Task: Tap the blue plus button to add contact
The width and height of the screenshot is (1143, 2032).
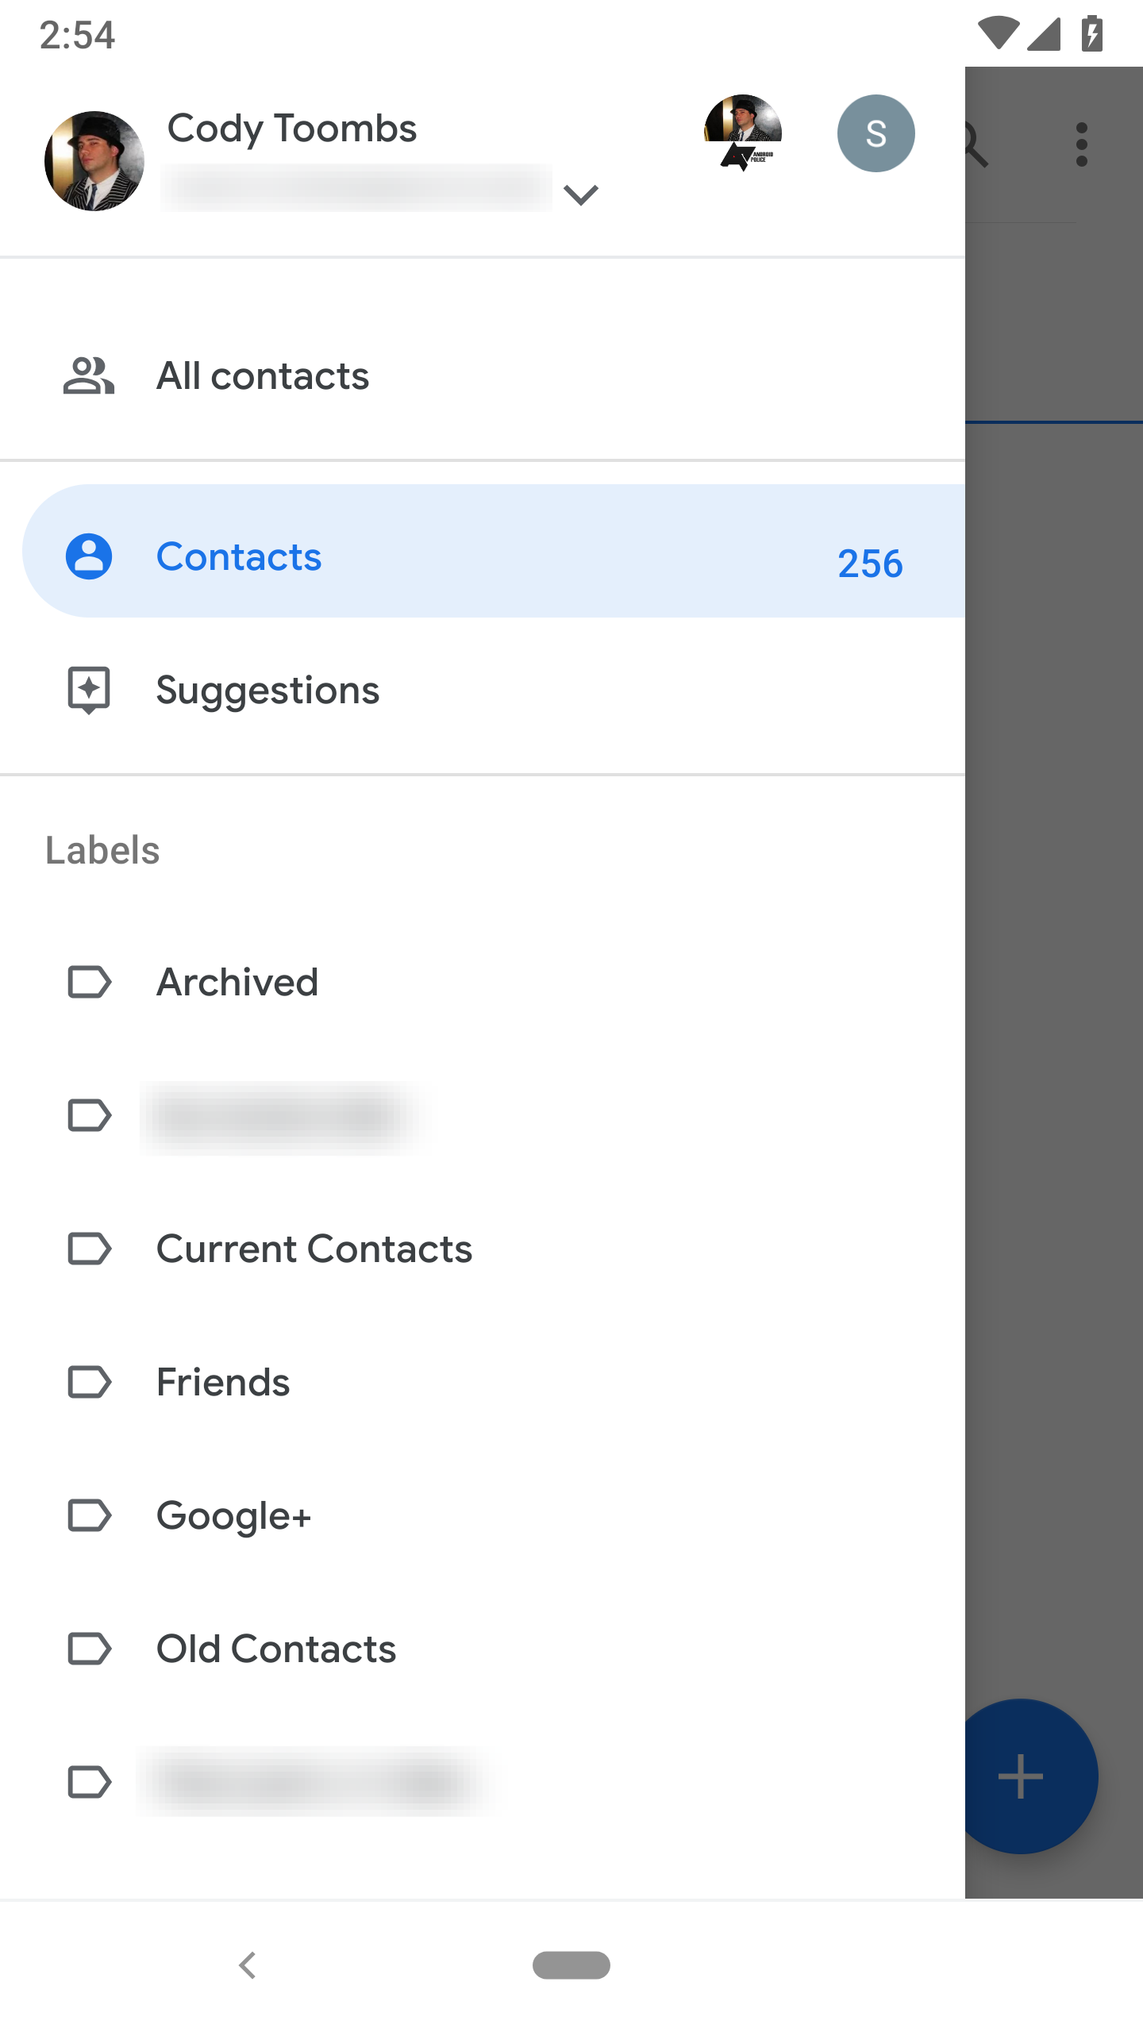Action: [1021, 1776]
